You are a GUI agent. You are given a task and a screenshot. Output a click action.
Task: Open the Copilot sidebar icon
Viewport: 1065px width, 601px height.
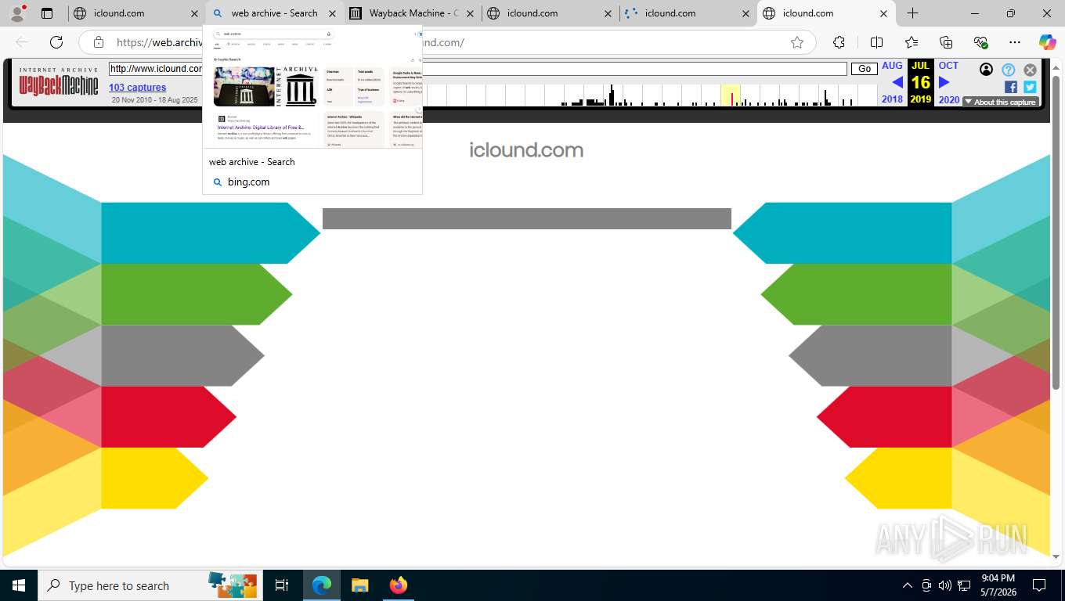pyautogui.click(x=1047, y=42)
